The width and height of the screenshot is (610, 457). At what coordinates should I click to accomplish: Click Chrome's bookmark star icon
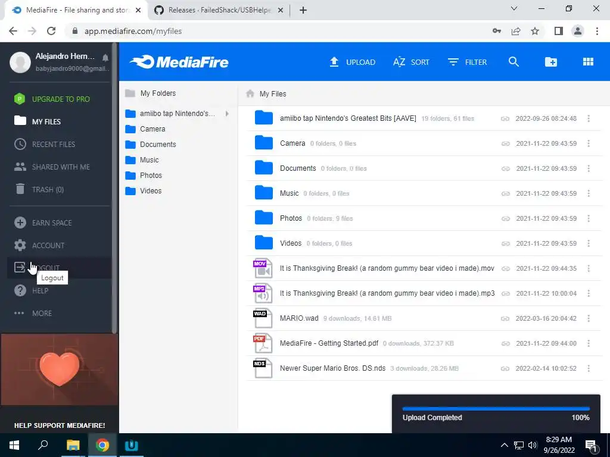point(535,31)
